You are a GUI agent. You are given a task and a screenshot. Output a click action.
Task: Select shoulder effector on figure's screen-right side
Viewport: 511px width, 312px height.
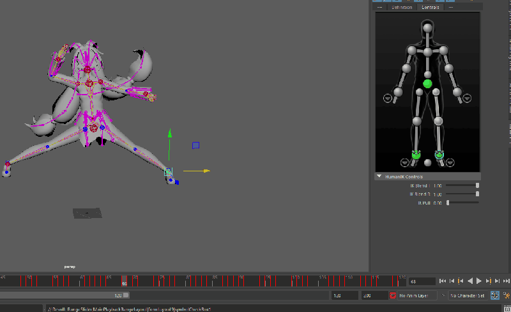443,51
